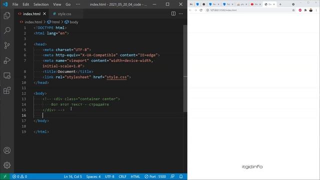Click the remote window status icon

coord(5,176)
